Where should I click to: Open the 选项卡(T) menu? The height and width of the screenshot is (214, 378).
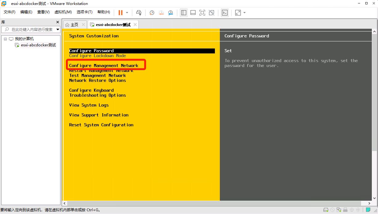[x=84, y=12]
